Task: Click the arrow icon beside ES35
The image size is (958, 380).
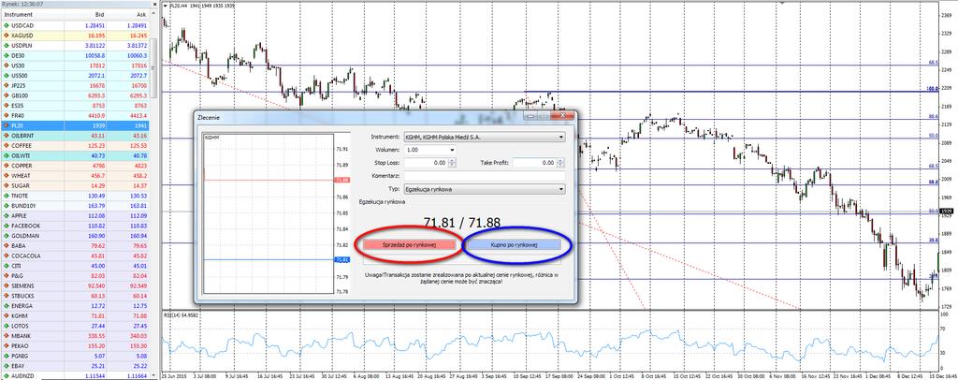Action: pyautogui.click(x=7, y=106)
